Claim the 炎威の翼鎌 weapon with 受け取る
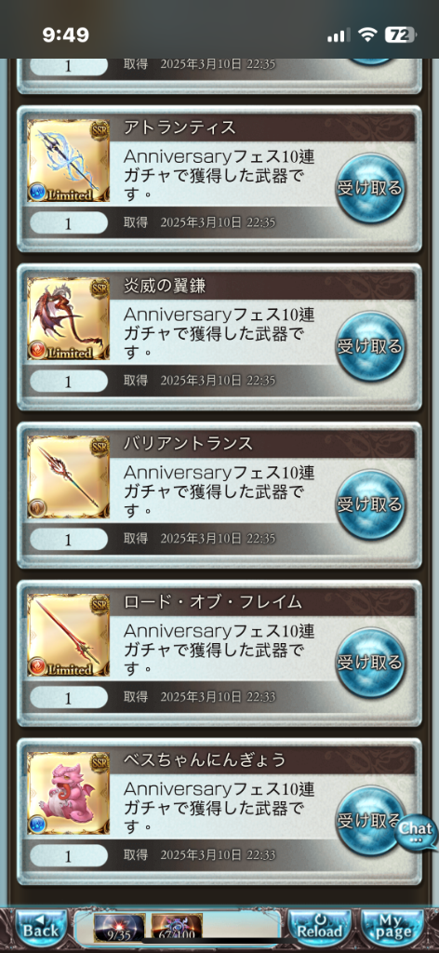This screenshot has width=439, height=953. click(x=370, y=346)
